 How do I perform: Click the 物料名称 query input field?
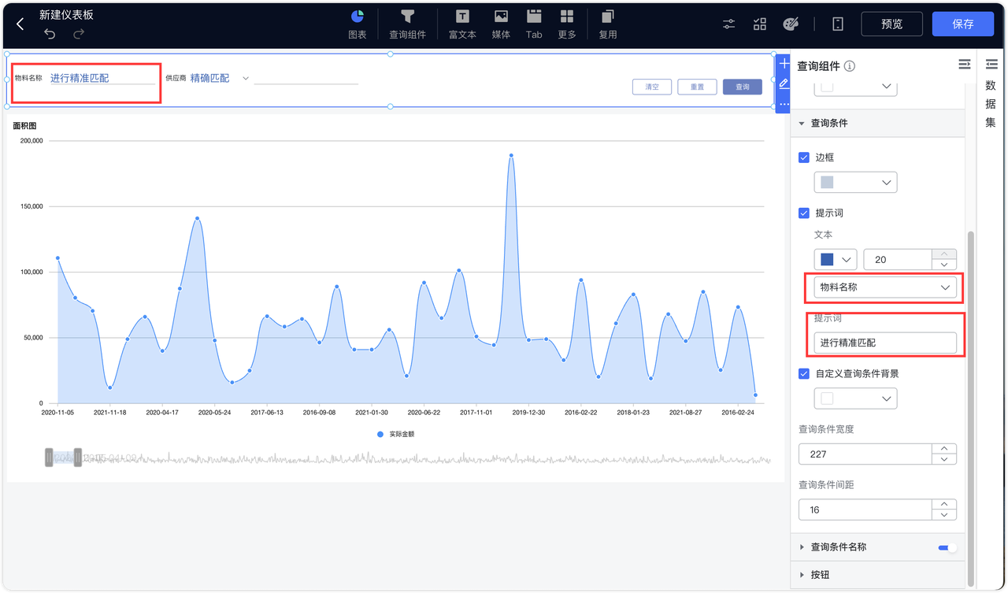(102, 78)
